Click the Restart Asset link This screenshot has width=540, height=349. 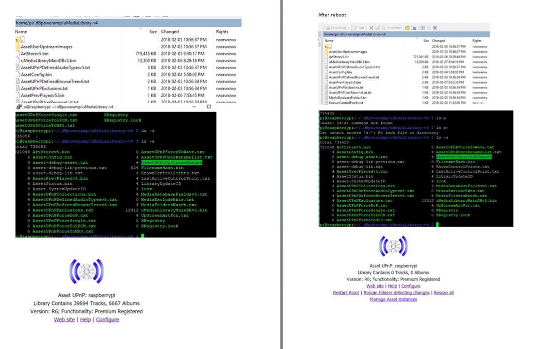pos(346,293)
